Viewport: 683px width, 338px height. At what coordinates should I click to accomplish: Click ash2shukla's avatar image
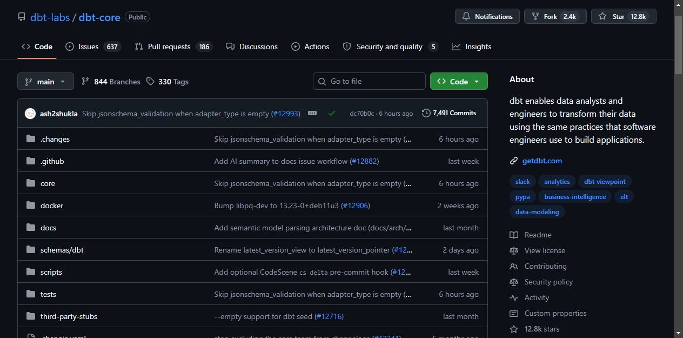[30, 114]
